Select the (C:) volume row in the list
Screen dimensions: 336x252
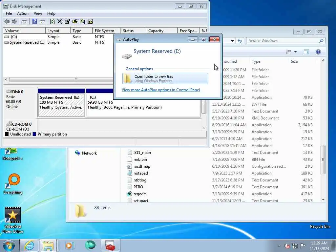pos(58,37)
